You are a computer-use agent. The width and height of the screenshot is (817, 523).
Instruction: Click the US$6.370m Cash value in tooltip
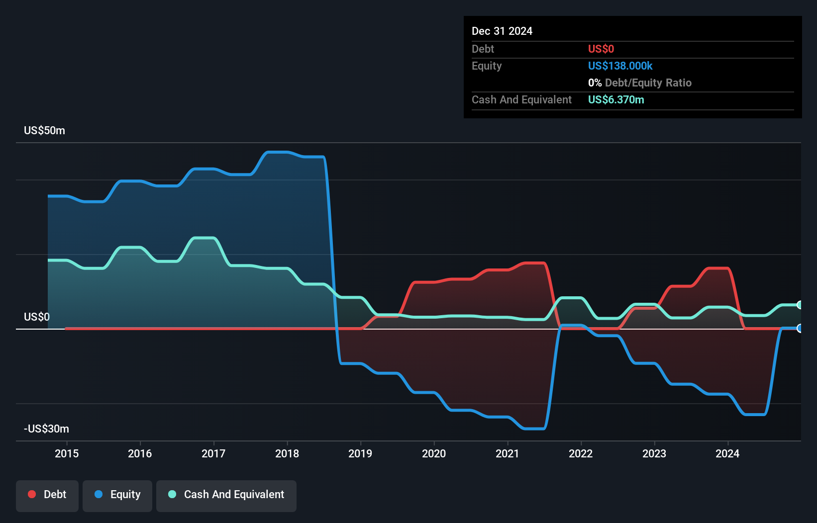[616, 99]
